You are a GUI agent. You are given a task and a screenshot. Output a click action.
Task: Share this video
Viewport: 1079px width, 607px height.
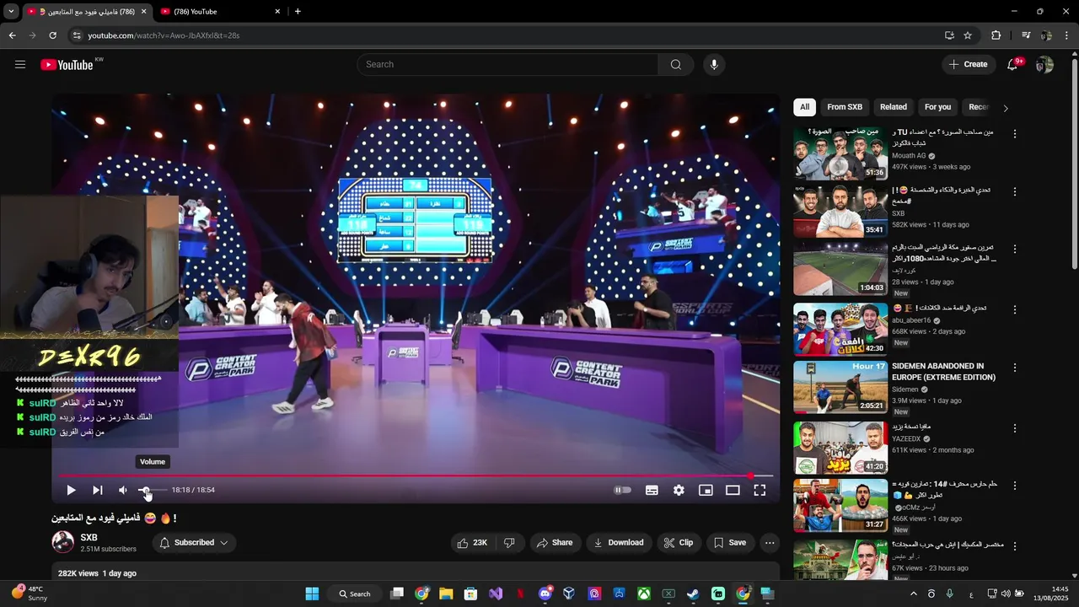tap(555, 543)
